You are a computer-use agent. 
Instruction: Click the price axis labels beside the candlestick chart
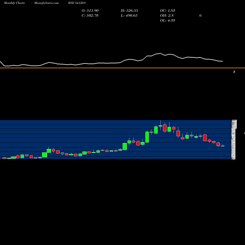(234, 140)
